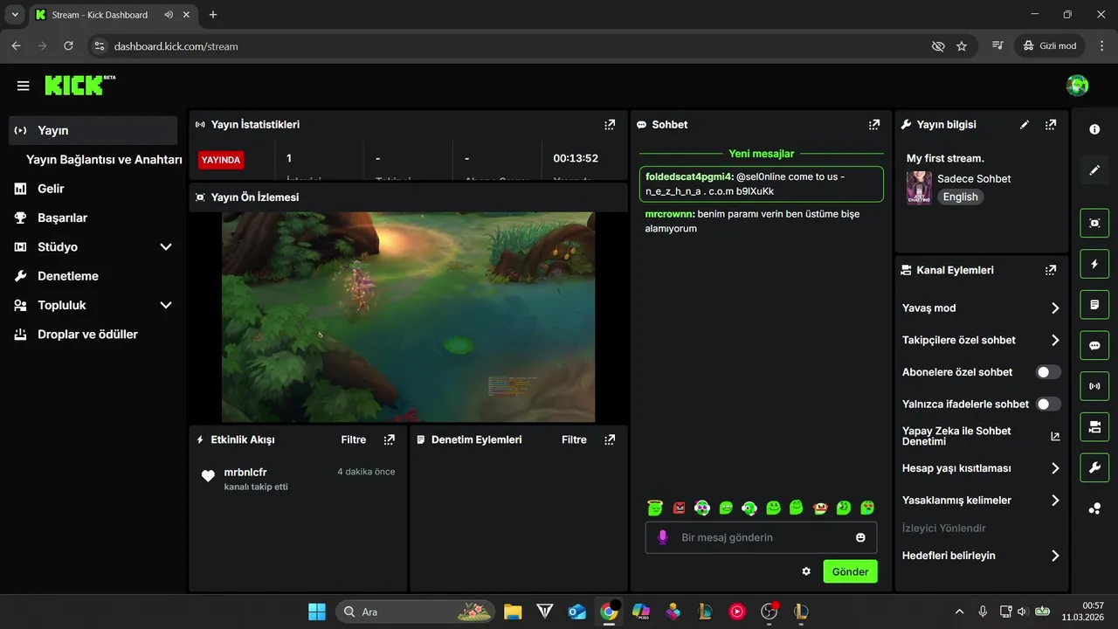The width and height of the screenshot is (1118, 629).
Task: Open File Explorer from the taskbar
Action: coord(513,612)
